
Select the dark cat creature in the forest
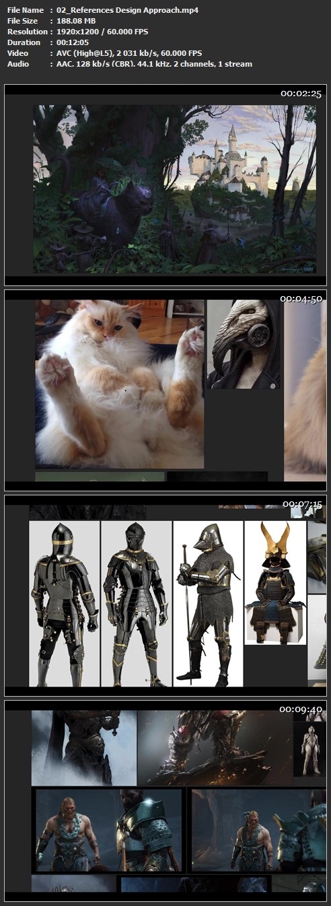click(x=113, y=210)
